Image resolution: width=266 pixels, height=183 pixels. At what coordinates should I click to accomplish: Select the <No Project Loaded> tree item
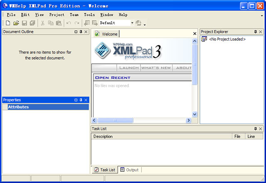click(227, 39)
